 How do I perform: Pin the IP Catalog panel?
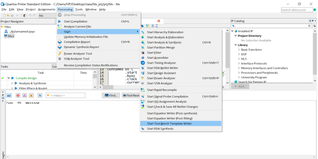pyautogui.click(x=310, y=21)
